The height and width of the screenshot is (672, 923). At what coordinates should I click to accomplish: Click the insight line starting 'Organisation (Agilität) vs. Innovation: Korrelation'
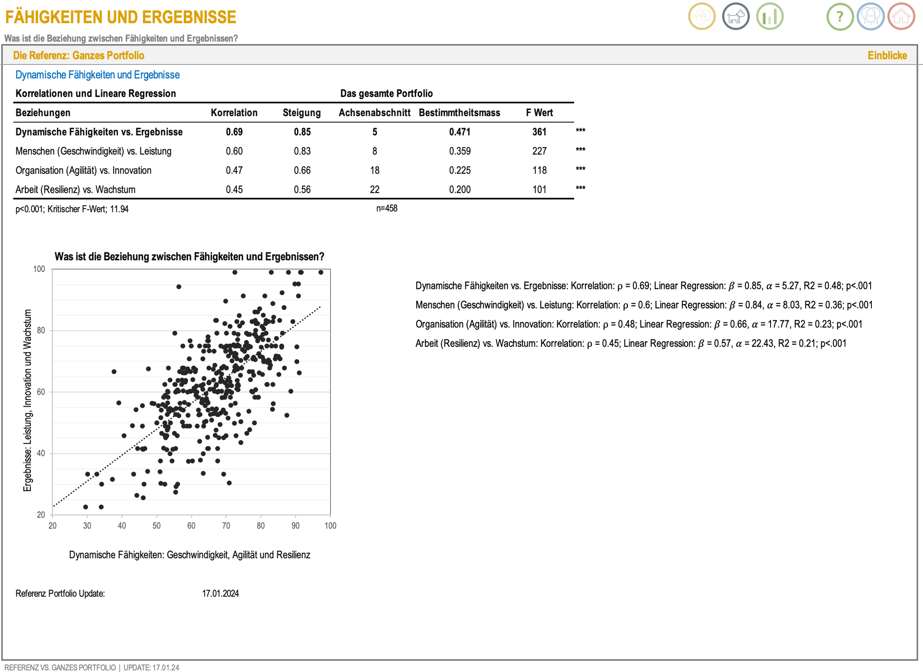tap(639, 324)
